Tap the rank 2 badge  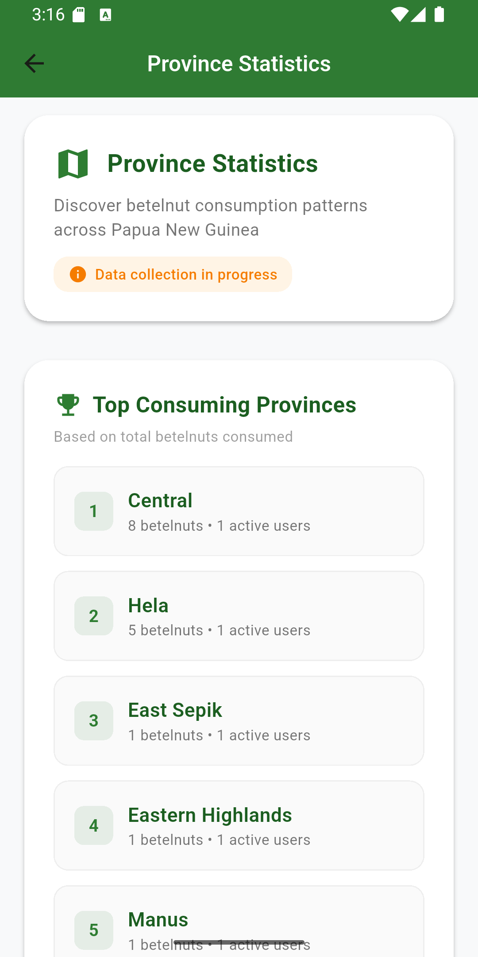tap(94, 616)
